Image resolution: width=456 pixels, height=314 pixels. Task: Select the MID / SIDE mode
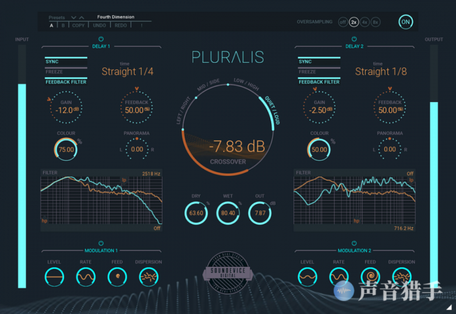click(x=208, y=85)
